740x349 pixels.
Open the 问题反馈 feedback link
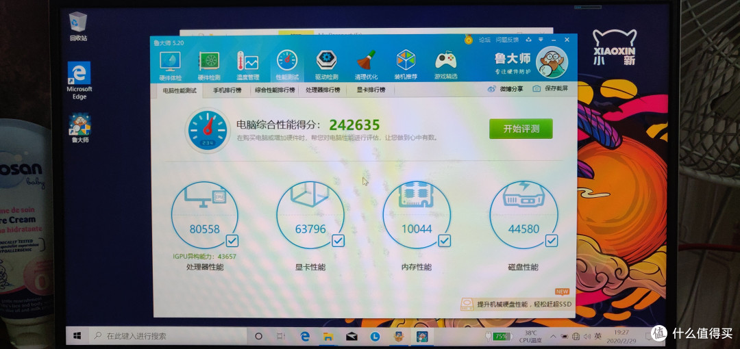click(507, 40)
